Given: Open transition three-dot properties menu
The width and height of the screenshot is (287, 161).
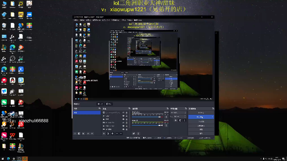Looking at the screenshot, I should coord(184,121).
